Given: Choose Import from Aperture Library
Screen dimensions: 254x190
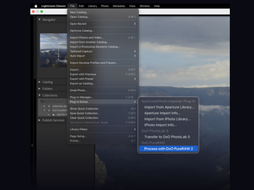Looking at the screenshot, I should pos(168,107).
